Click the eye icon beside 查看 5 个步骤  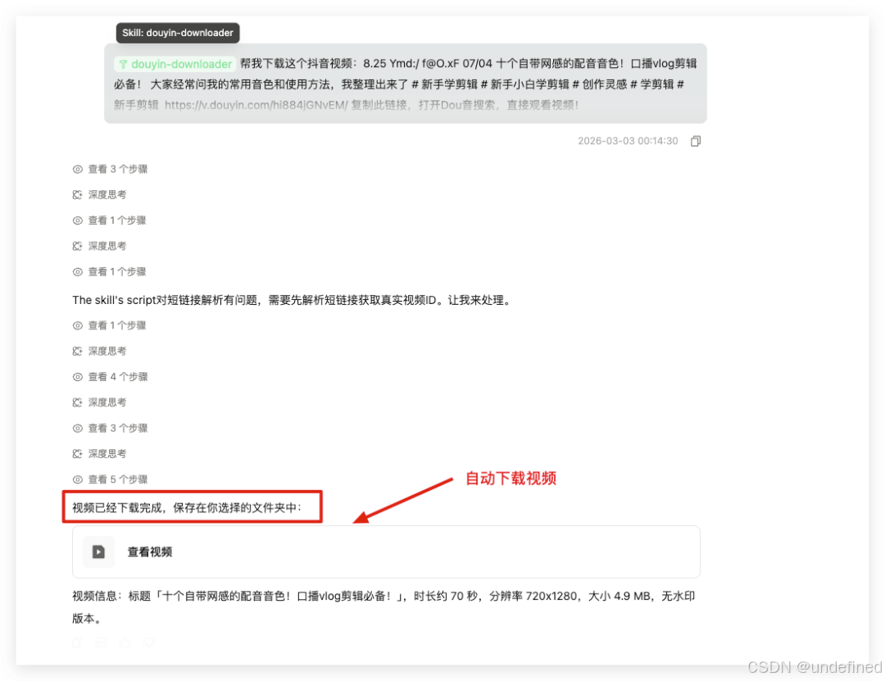pyautogui.click(x=76, y=479)
